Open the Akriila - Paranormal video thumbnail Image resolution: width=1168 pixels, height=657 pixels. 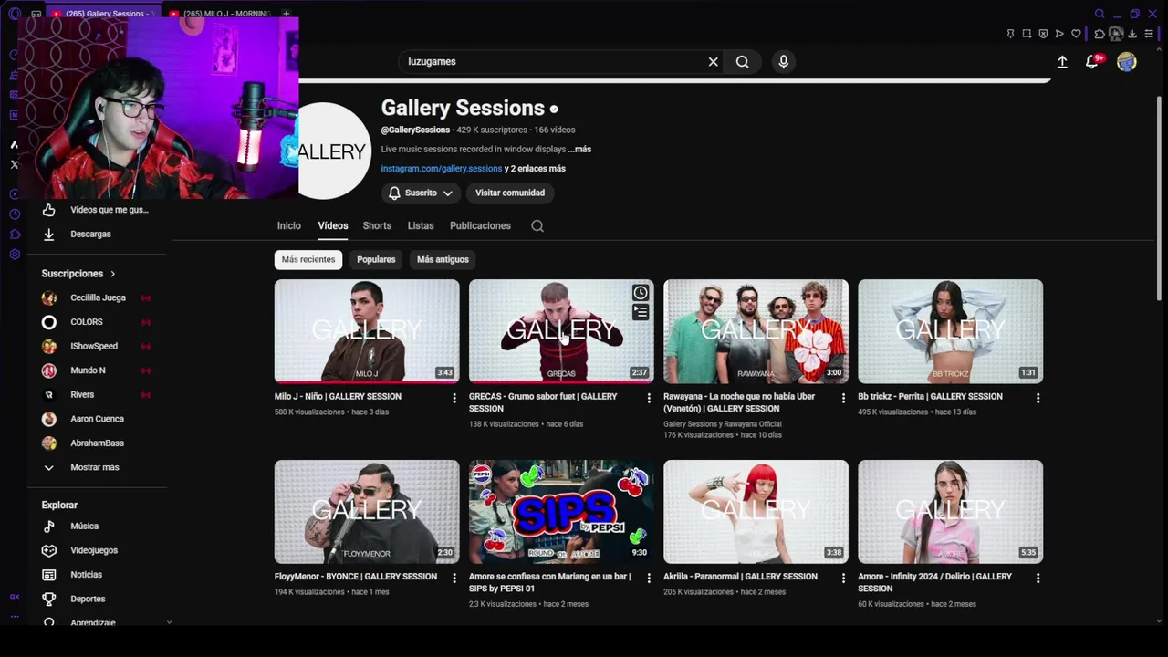pos(756,512)
